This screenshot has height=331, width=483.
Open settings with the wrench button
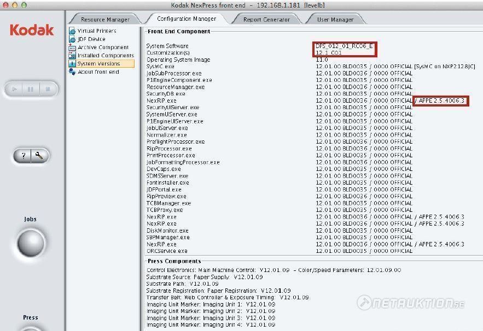click(x=39, y=156)
